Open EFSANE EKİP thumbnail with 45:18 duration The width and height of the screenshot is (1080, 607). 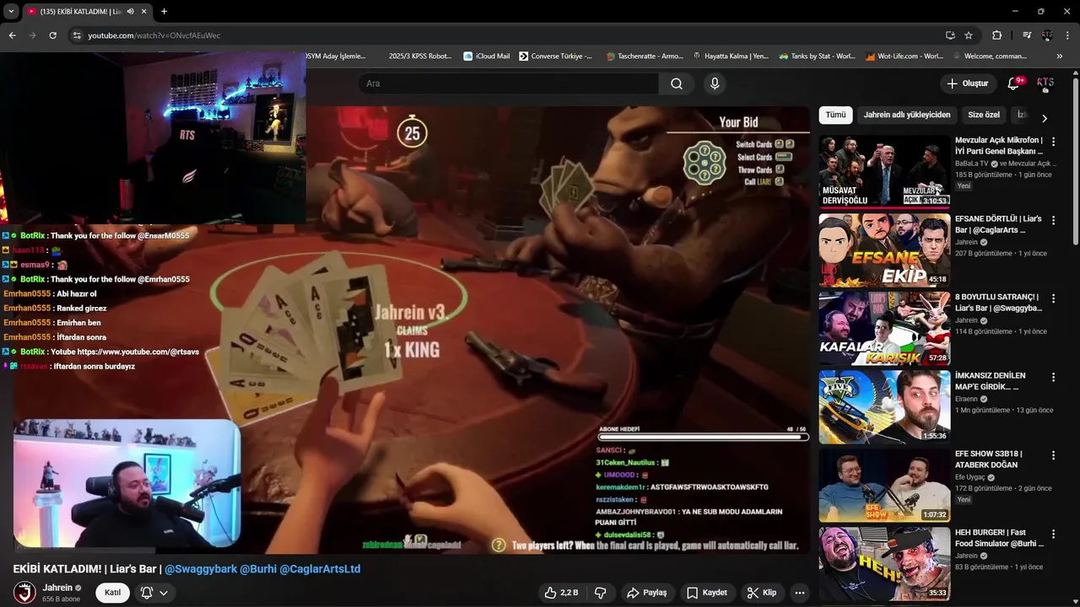tap(884, 250)
